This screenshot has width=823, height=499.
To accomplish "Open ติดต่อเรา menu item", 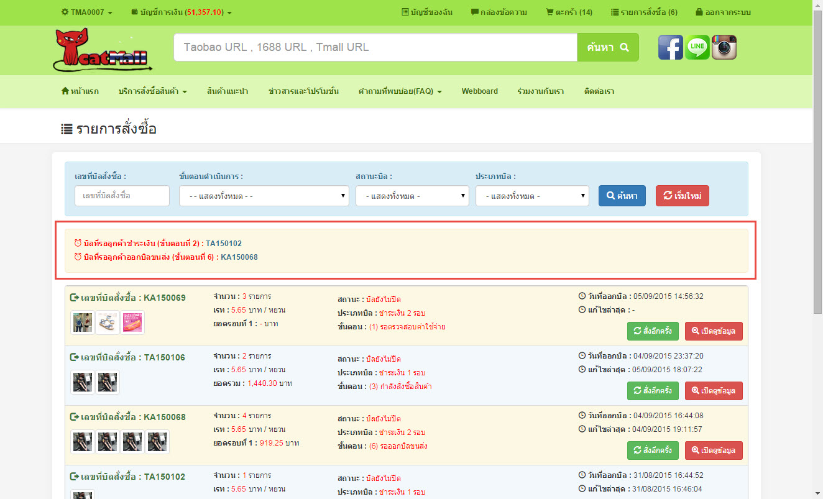I will pyautogui.click(x=599, y=91).
